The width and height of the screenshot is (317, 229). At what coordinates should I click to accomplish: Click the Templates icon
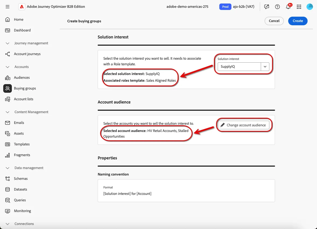(x=8, y=144)
